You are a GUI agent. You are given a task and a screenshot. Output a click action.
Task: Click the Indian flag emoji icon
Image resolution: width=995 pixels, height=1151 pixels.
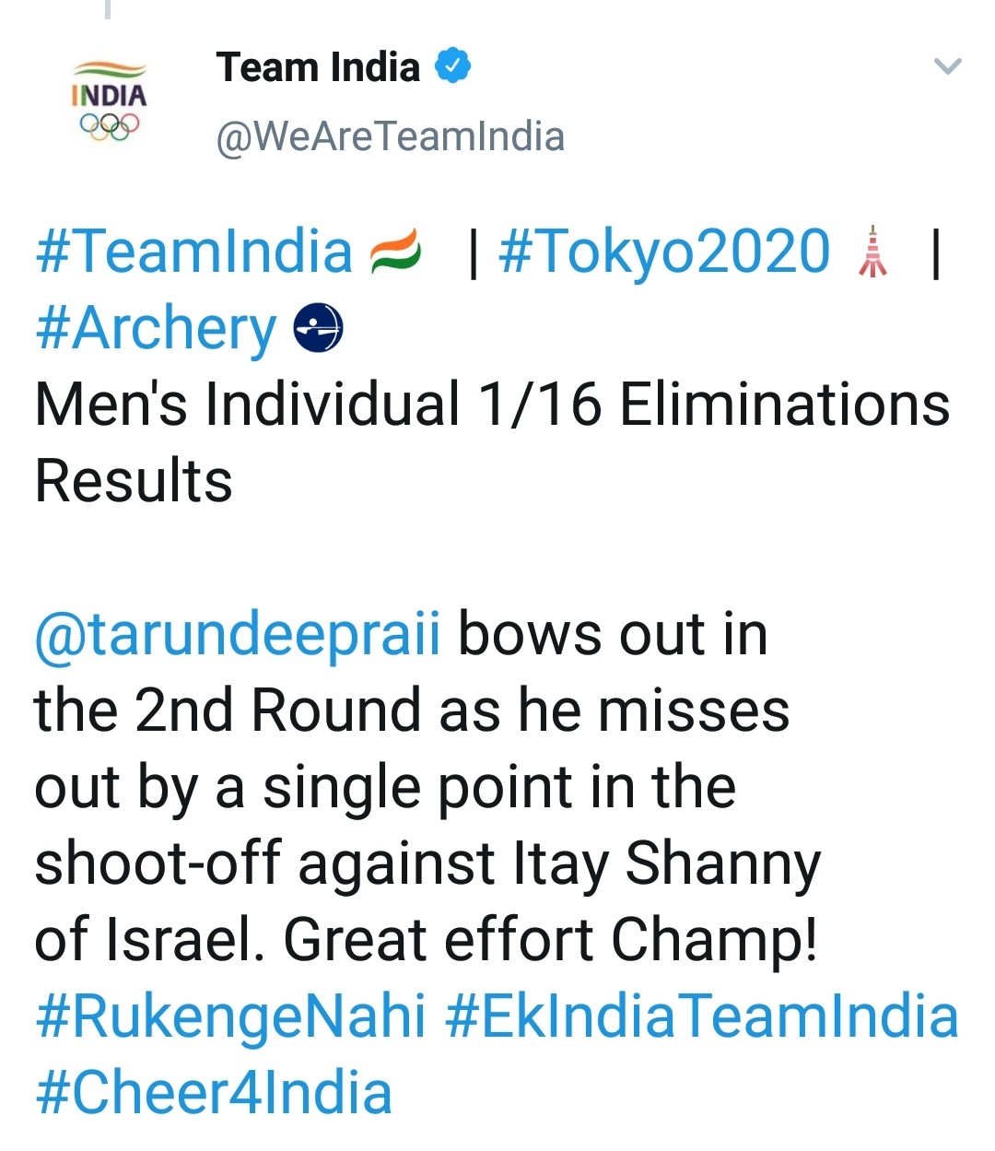pyautogui.click(x=396, y=252)
